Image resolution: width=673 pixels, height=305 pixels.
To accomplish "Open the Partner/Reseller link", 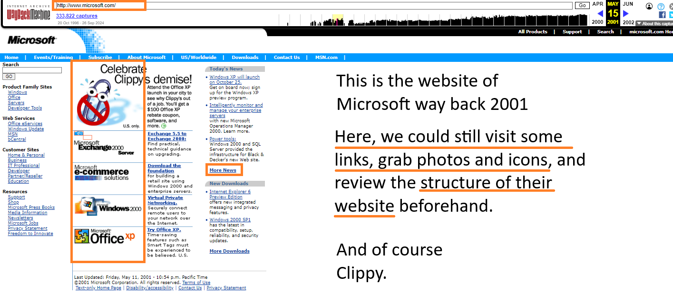I will (25, 176).
